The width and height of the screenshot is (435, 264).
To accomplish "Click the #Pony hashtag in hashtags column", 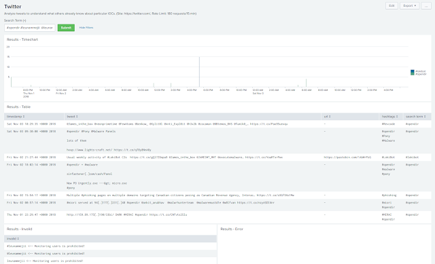I will coord(386,136).
